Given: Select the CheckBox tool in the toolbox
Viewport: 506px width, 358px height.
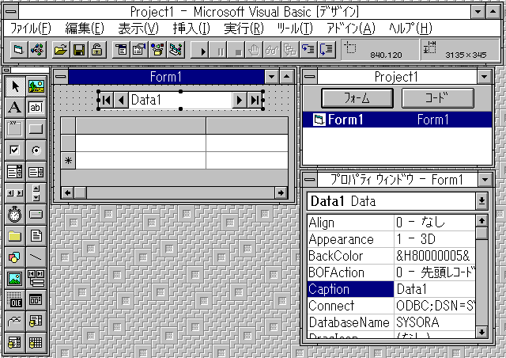Looking at the screenshot, I should pyautogui.click(x=15, y=150).
